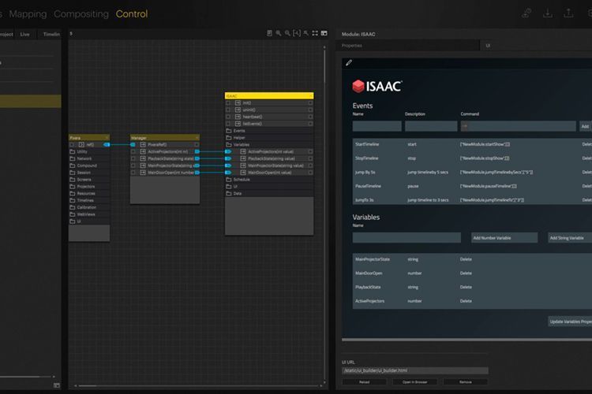The width and height of the screenshot is (592, 394).
Task: Toggle the node editor panel layout icon
Action: [x=324, y=33]
